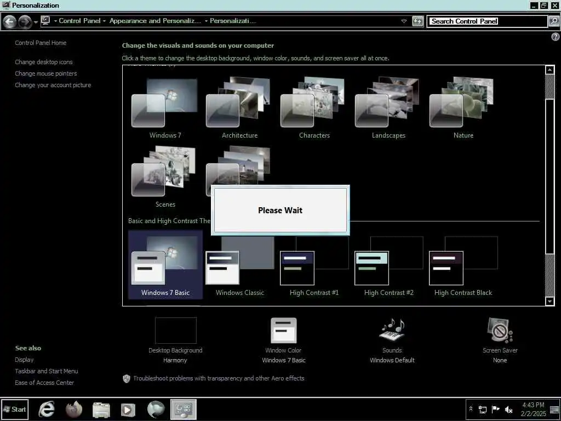The width and height of the screenshot is (561, 421).
Task: Open the Start menu
Action: [15, 409]
